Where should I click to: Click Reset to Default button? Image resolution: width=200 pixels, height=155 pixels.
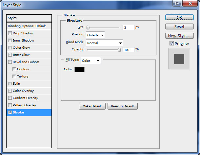click(x=122, y=106)
